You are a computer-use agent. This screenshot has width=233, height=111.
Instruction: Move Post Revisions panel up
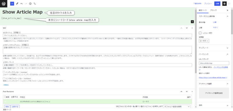pos(181,92)
